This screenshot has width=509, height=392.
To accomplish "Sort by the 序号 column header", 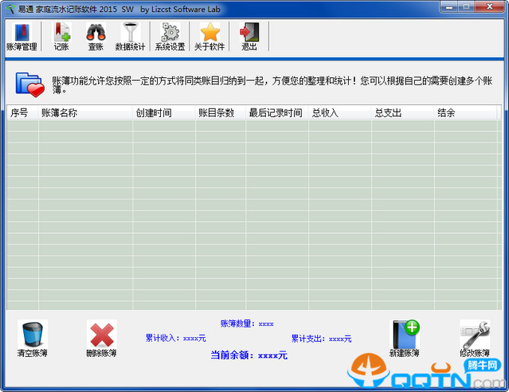I will 21,113.
